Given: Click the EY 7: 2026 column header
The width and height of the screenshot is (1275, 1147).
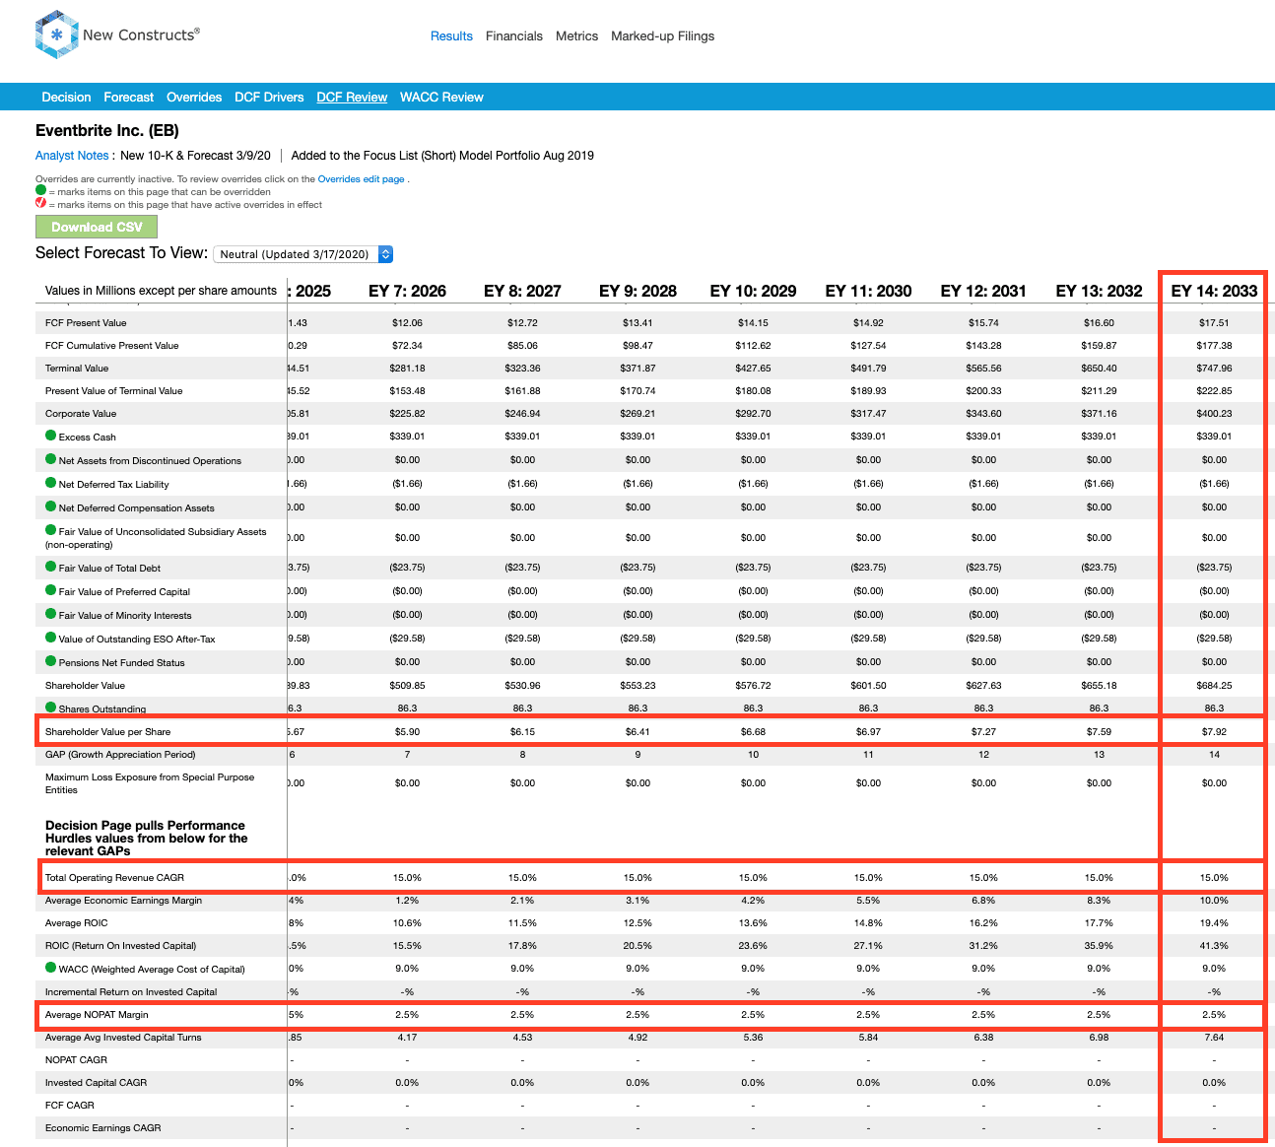Looking at the screenshot, I should (407, 291).
